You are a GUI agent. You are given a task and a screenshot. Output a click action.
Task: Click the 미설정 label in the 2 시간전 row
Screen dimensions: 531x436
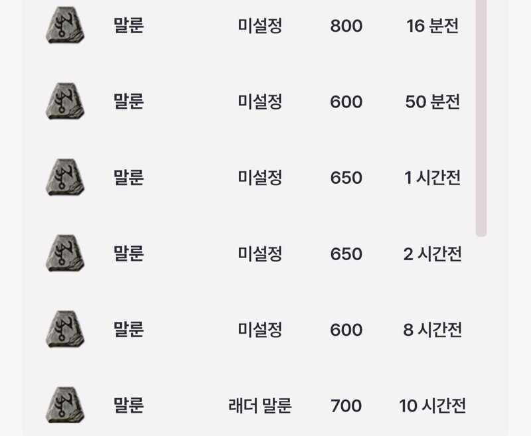260,254
